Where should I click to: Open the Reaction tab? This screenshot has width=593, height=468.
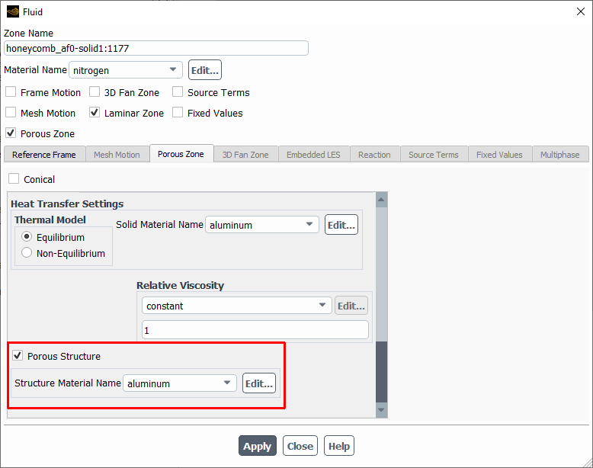click(x=374, y=155)
